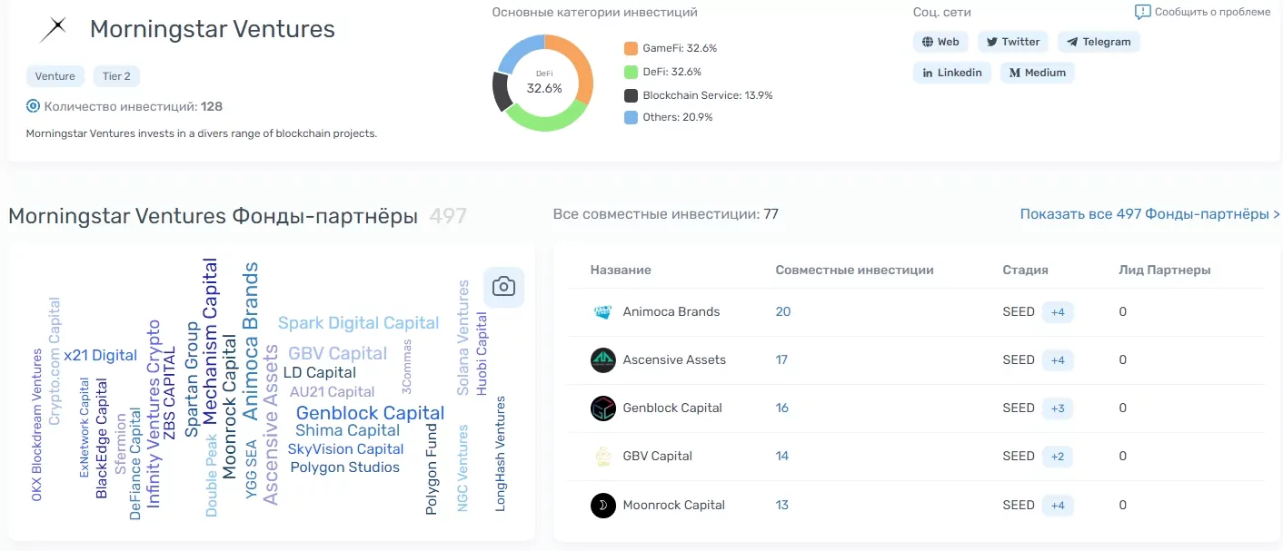This screenshot has height=551, width=1283.
Task: Expand the +4 stages for Animoca Brands
Action: (x=1057, y=311)
